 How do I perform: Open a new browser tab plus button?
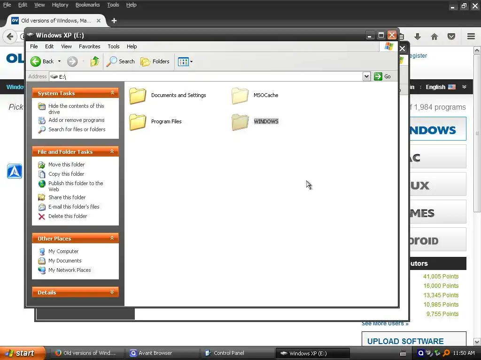[114, 21]
